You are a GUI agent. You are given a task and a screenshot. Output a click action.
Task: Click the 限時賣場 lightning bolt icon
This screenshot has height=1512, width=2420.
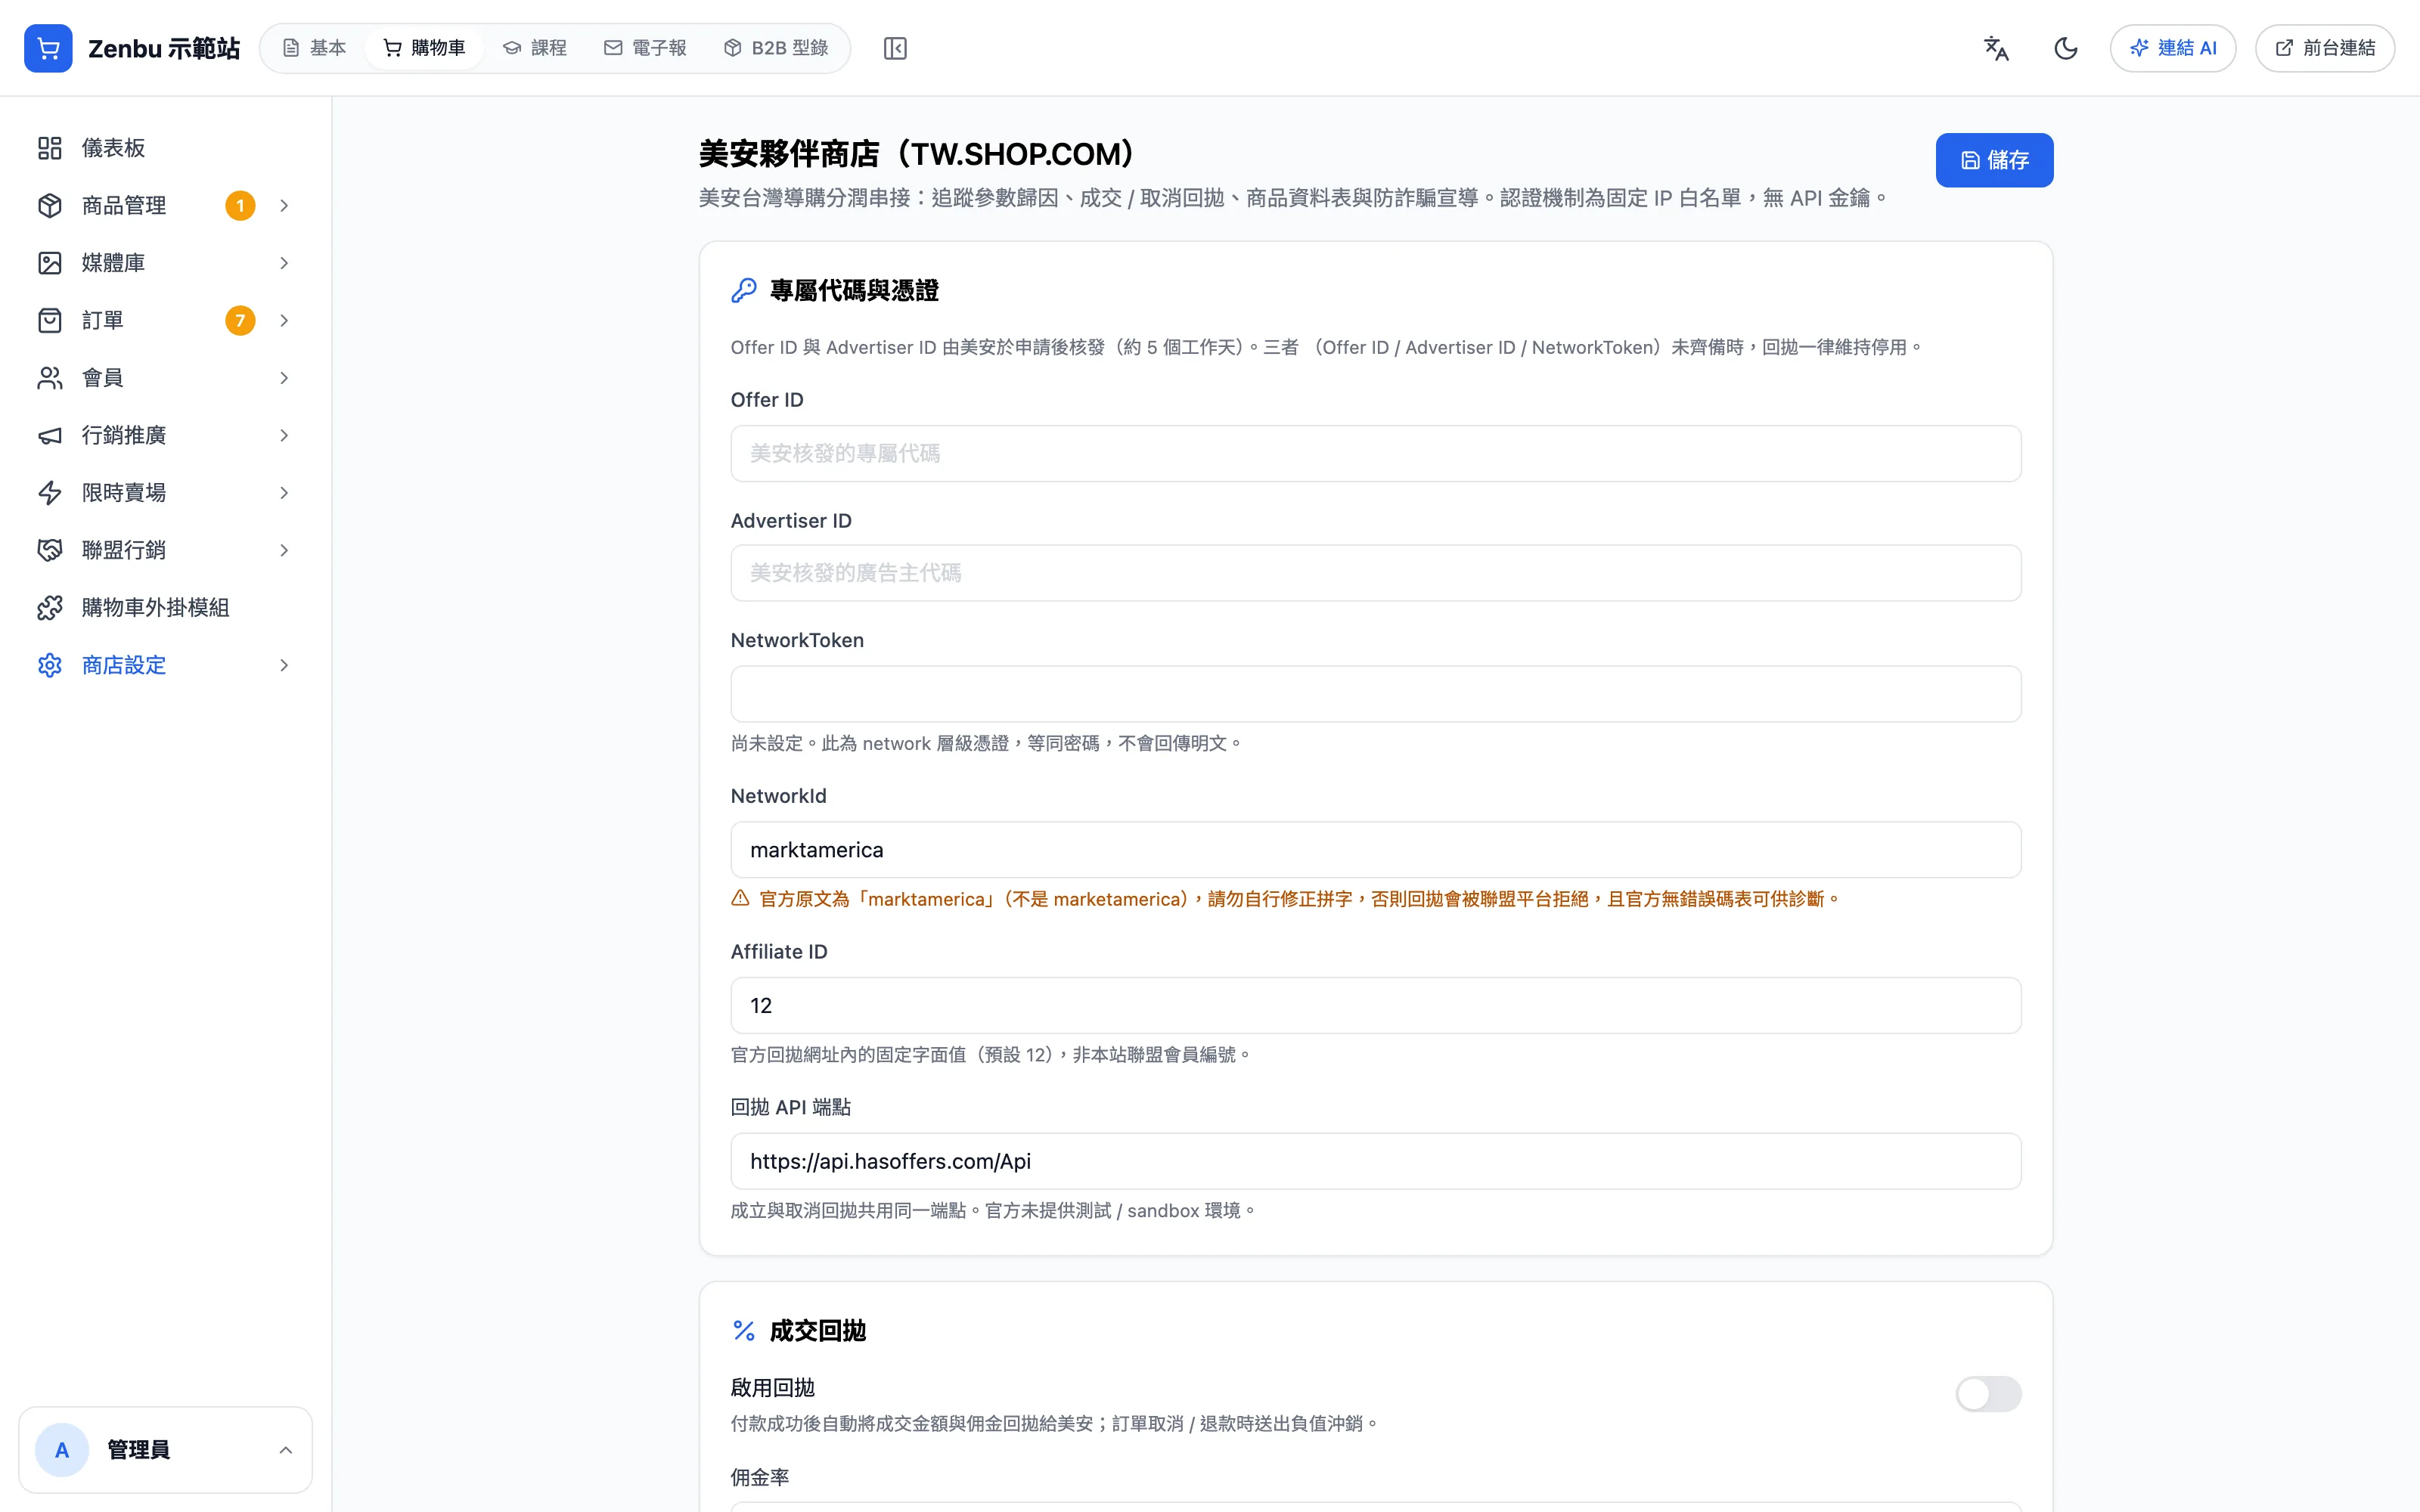click(x=50, y=493)
